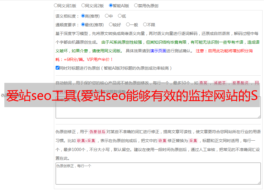Set 通顺度要求 to 一般

[128, 25]
